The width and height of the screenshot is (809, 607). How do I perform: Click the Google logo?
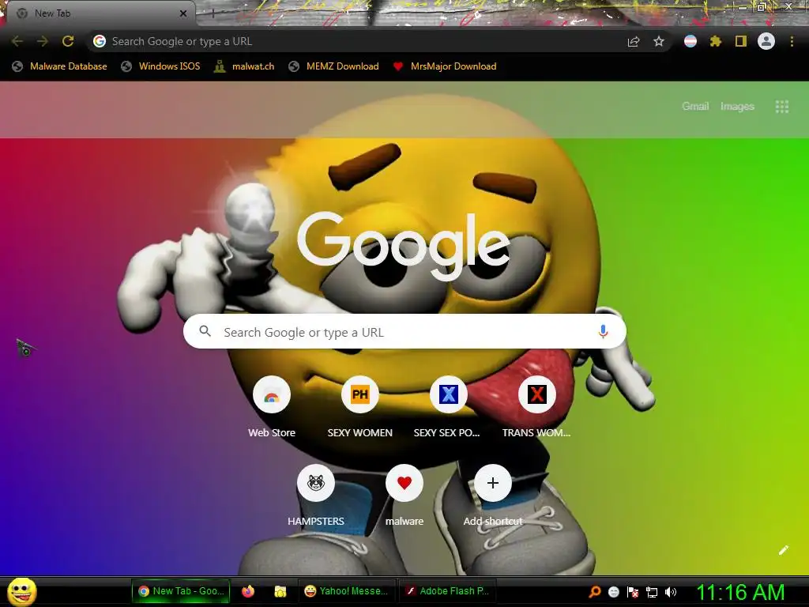(x=404, y=246)
